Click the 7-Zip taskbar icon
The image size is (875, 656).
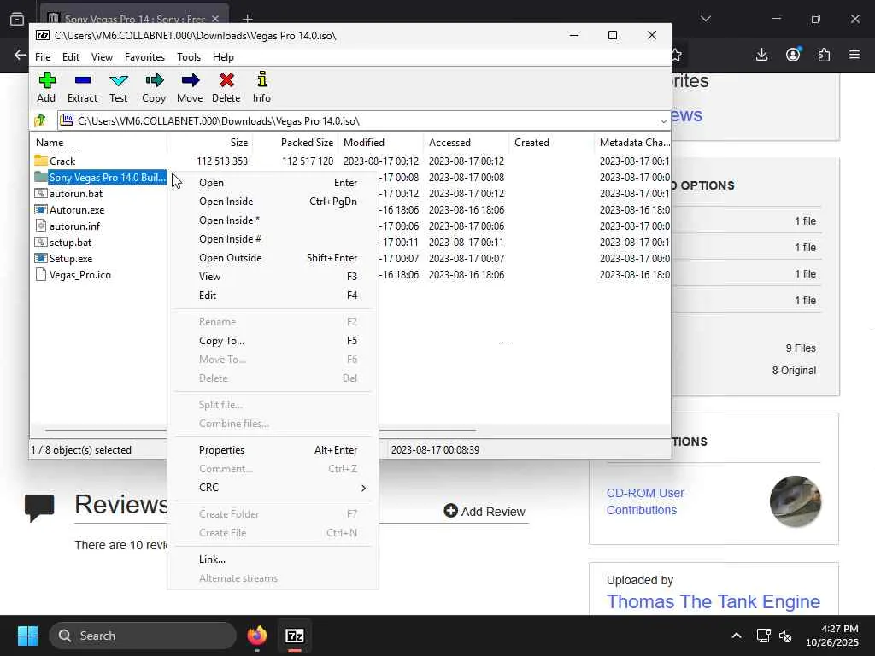(x=295, y=635)
